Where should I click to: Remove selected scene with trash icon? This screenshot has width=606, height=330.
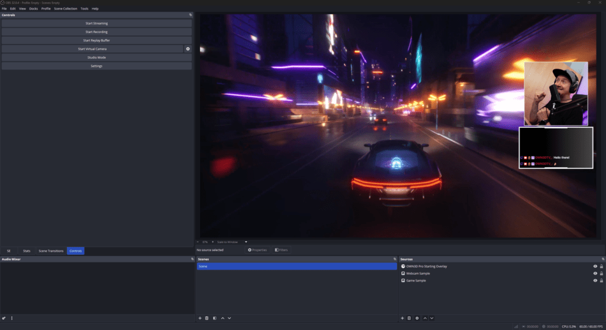pos(207,318)
